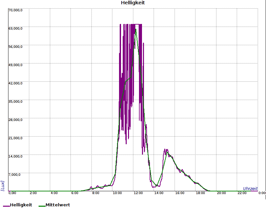Select the 35,000,0 y-axis value
This screenshot has width=266, height=216.
point(15,102)
